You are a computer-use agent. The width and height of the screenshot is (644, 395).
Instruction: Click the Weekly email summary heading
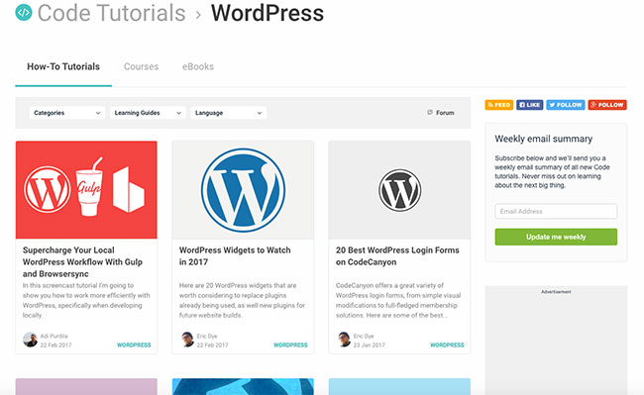pyautogui.click(x=543, y=139)
